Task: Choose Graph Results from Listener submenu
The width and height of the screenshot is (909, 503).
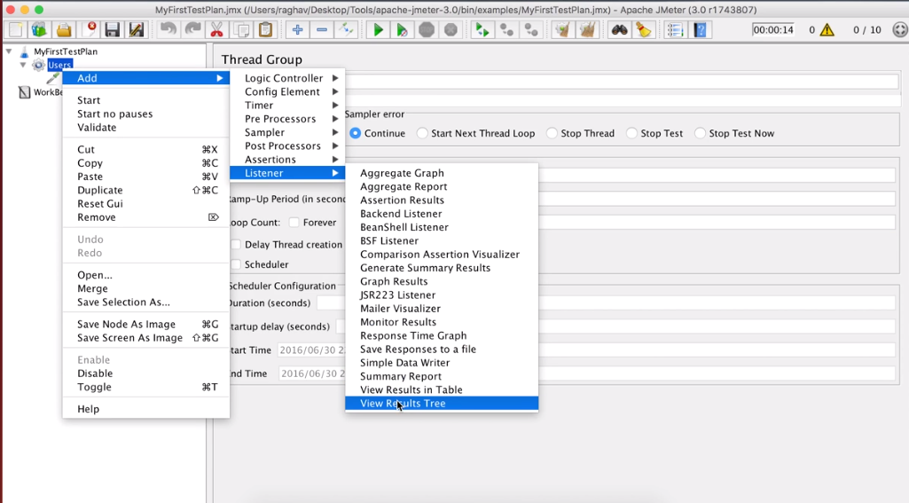Action: (442, 281)
